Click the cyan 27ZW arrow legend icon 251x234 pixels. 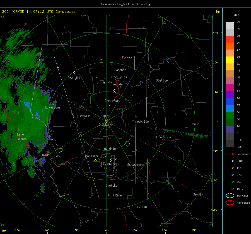(230, 175)
